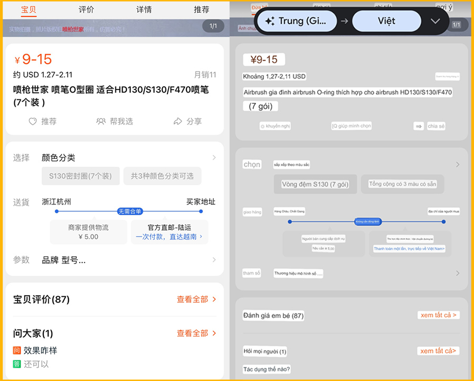Image resolution: width=474 pixels, height=381 pixels.
Task: Tap the 帮我选 help-me-choose icon
Action: (x=101, y=122)
